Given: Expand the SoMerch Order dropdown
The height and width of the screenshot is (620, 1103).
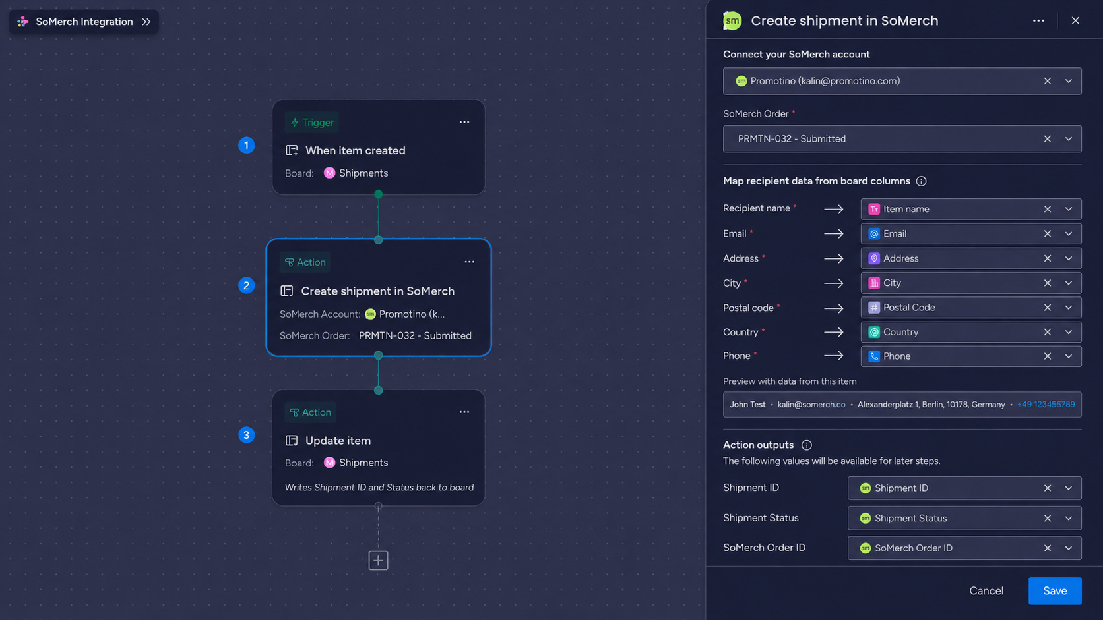Looking at the screenshot, I should click(1069, 139).
